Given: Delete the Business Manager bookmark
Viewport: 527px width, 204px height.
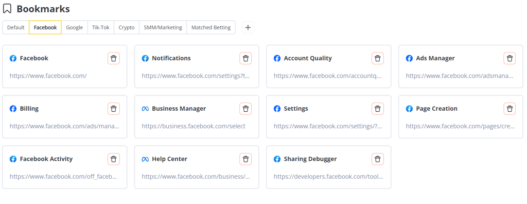Looking at the screenshot, I should (245, 109).
